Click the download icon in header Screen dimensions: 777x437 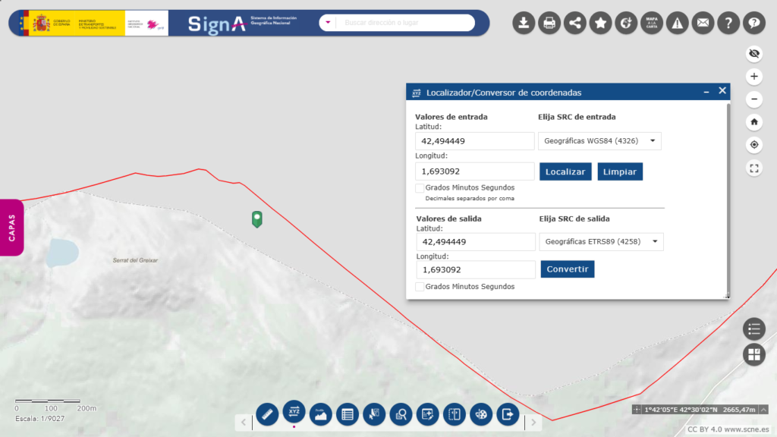(x=524, y=24)
